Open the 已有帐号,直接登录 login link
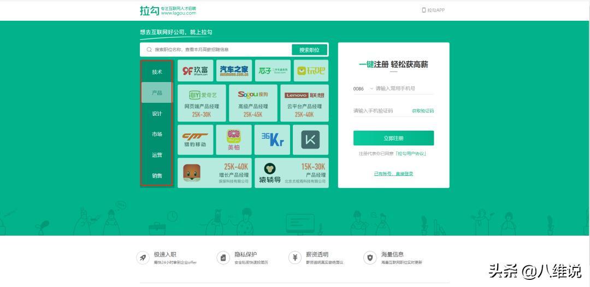This screenshot has width=590, height=287. point(393,174)
